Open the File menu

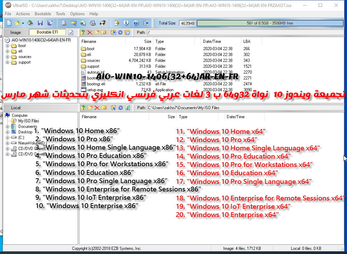[x=8, y=14]
